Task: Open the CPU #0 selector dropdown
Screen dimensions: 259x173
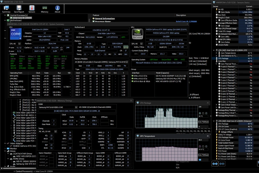Action: pos(19,44)
